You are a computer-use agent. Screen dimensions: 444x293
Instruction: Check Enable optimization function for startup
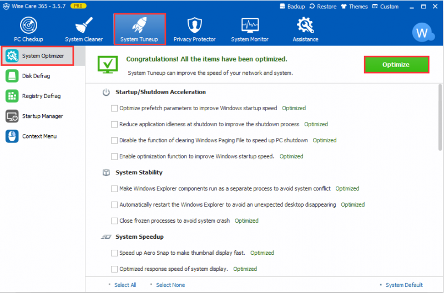[x=114, y=157]
